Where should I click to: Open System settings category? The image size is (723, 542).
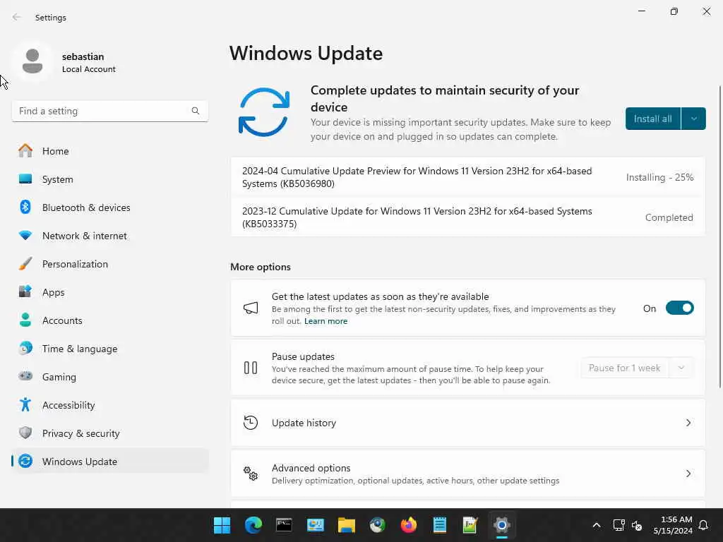(x=110, y=179)
